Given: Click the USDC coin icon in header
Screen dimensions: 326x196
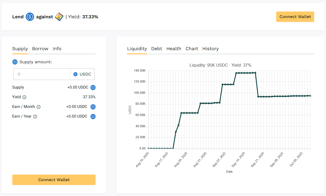Looking at the screenshot, I should click(30, 17).
